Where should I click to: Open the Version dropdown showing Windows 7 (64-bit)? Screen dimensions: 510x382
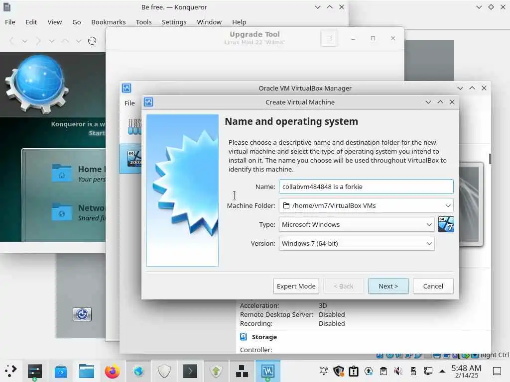click(x=357, y=243)
